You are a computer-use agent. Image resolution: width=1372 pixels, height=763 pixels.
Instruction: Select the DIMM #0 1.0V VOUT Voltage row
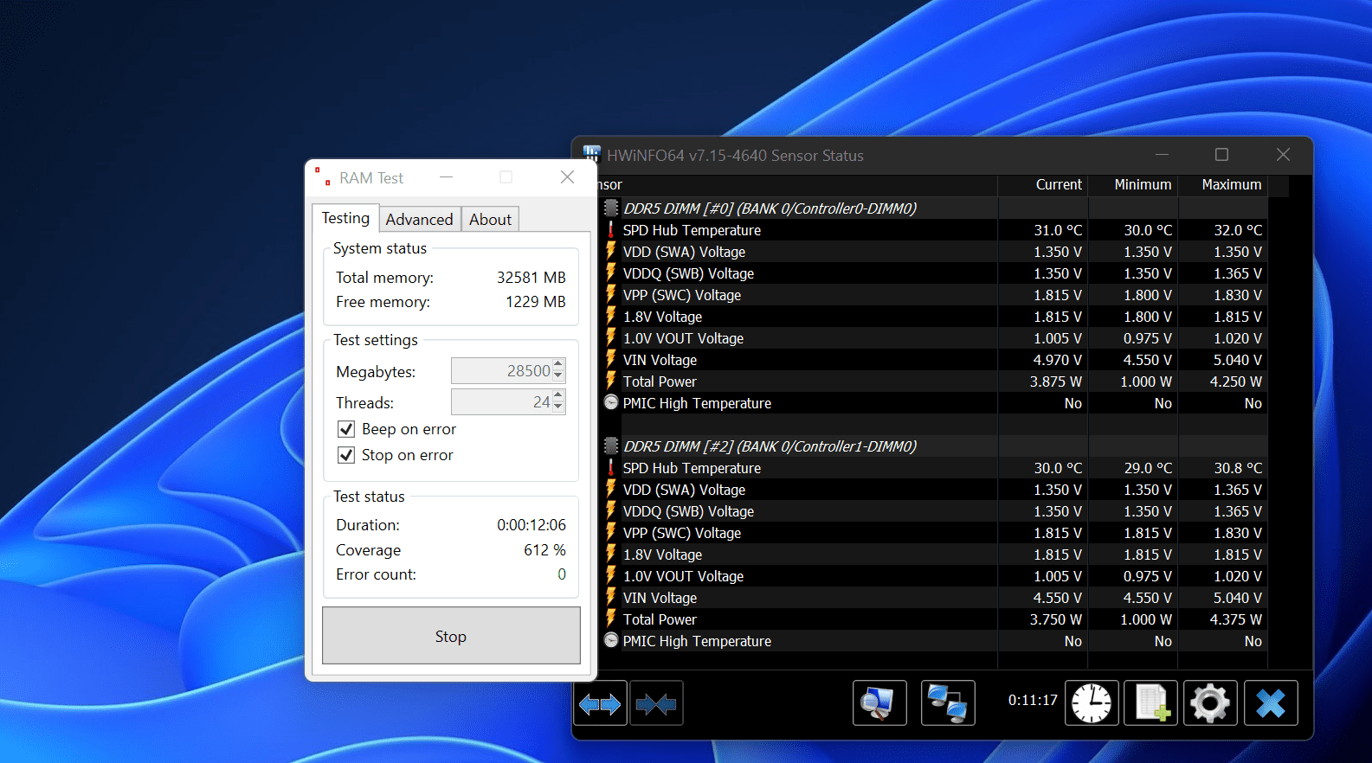pos(933,338)
